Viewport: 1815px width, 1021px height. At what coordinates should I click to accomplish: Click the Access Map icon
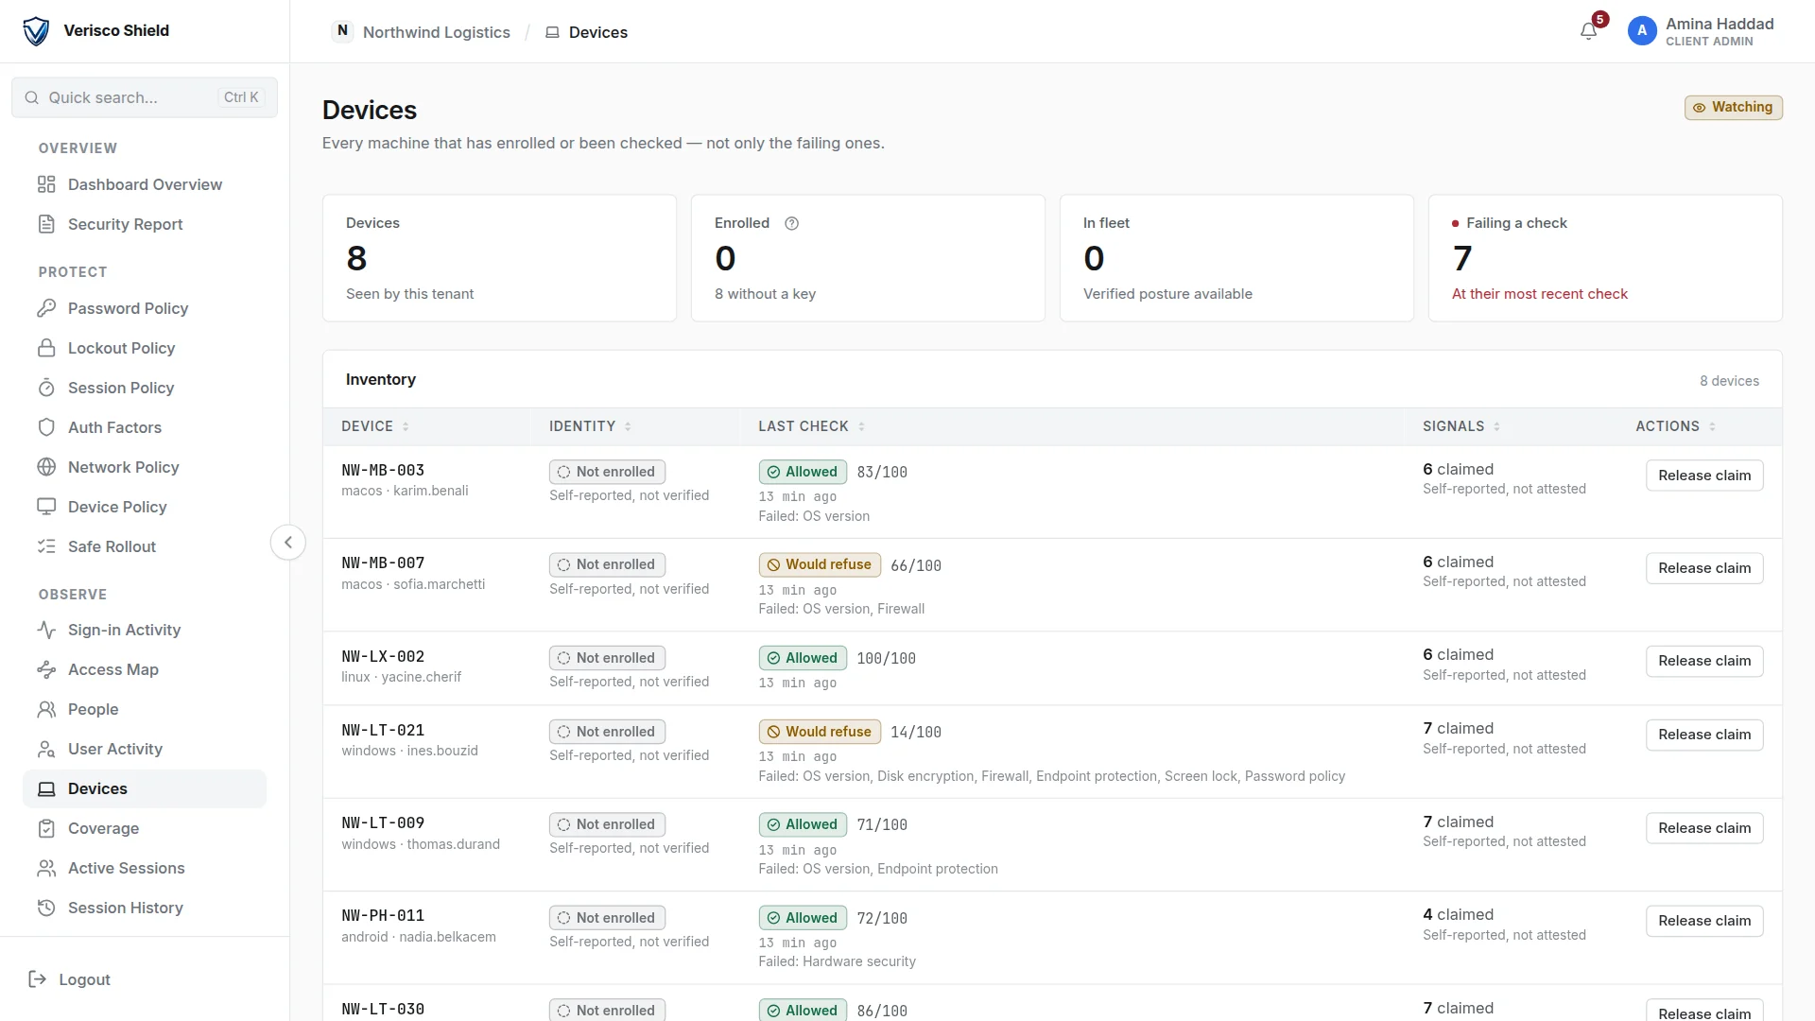[x=46, y=669]
